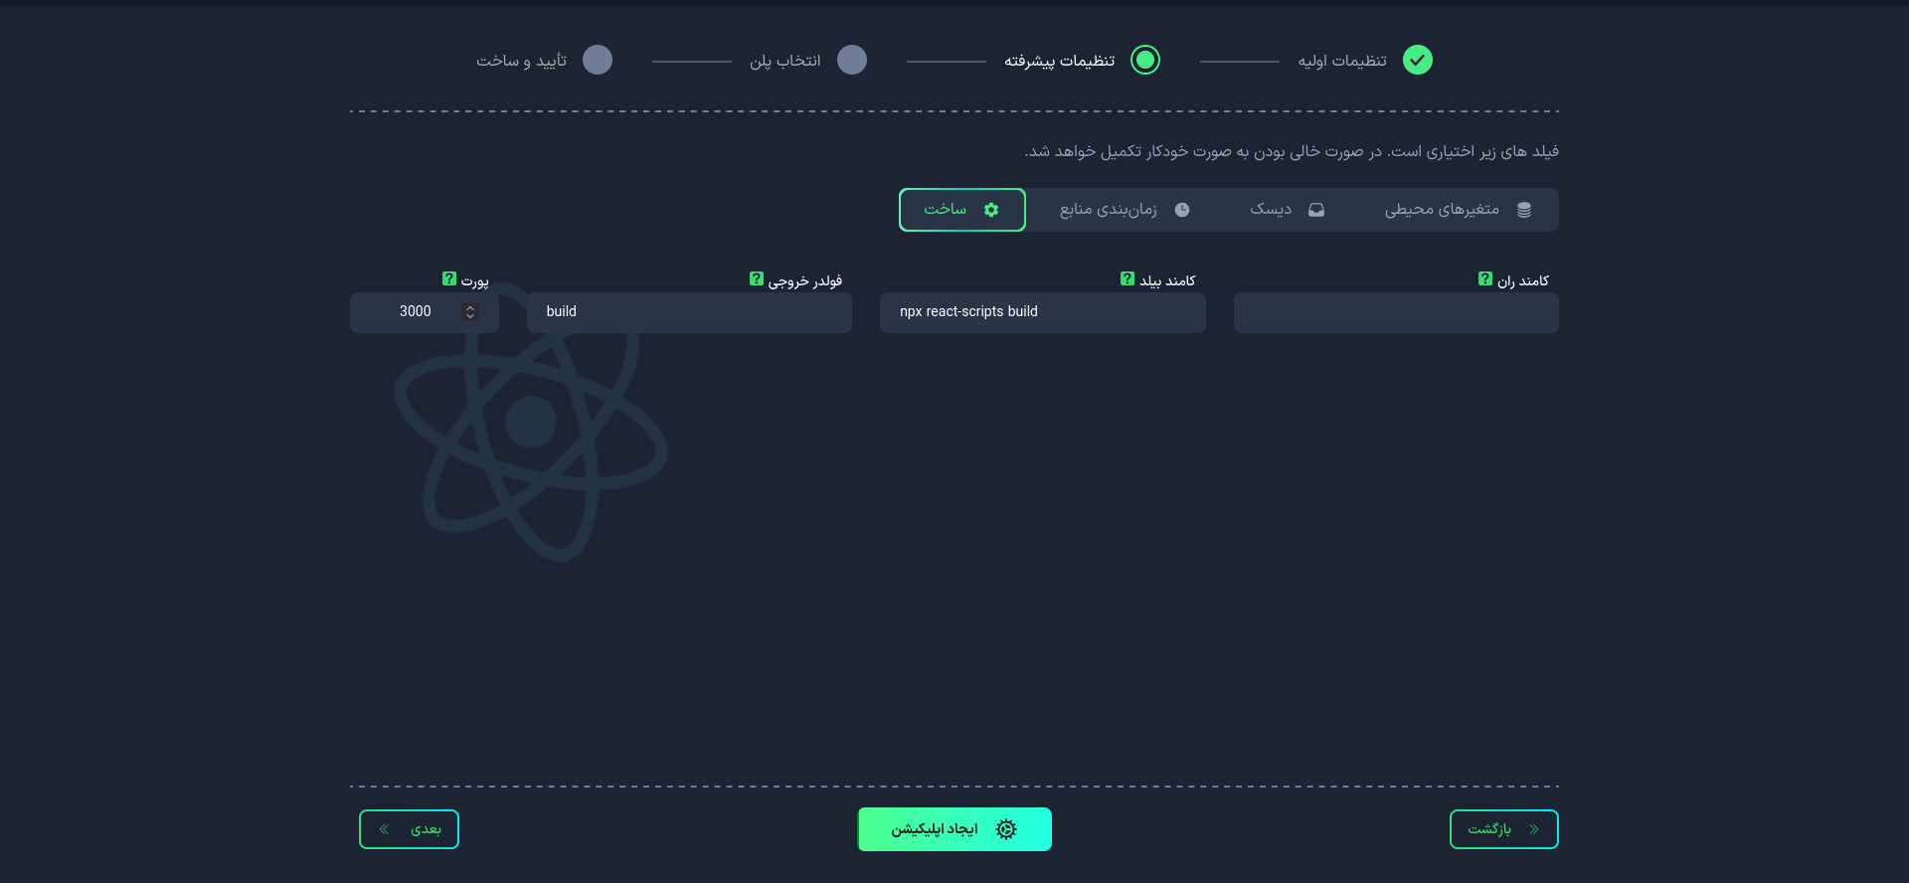Click build command field with npx react-scripts build
Viewport: 1909px width, 883px height.
click(1043, 312)
